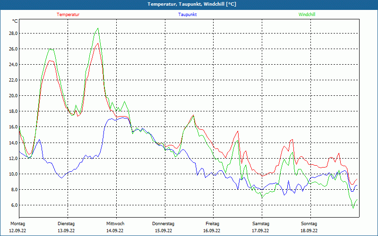Click the green Windchill peak above 28 on Tuesday
Image resolution: width=378 pixels, height=236 pixels.
click(x=98, y=28)
